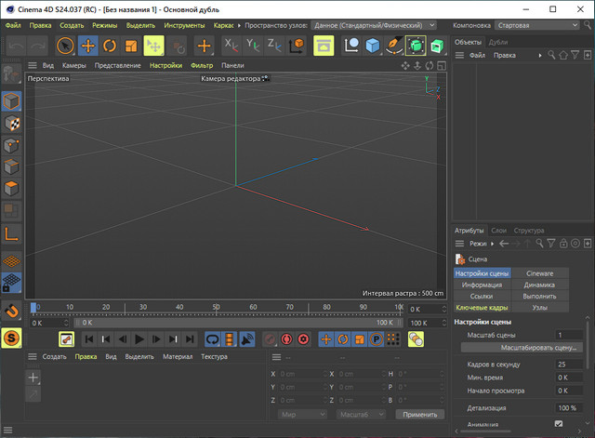Viewport: 595px width, 438px height.
Task: Add a Cube primitive object
Action: point(372,46)
